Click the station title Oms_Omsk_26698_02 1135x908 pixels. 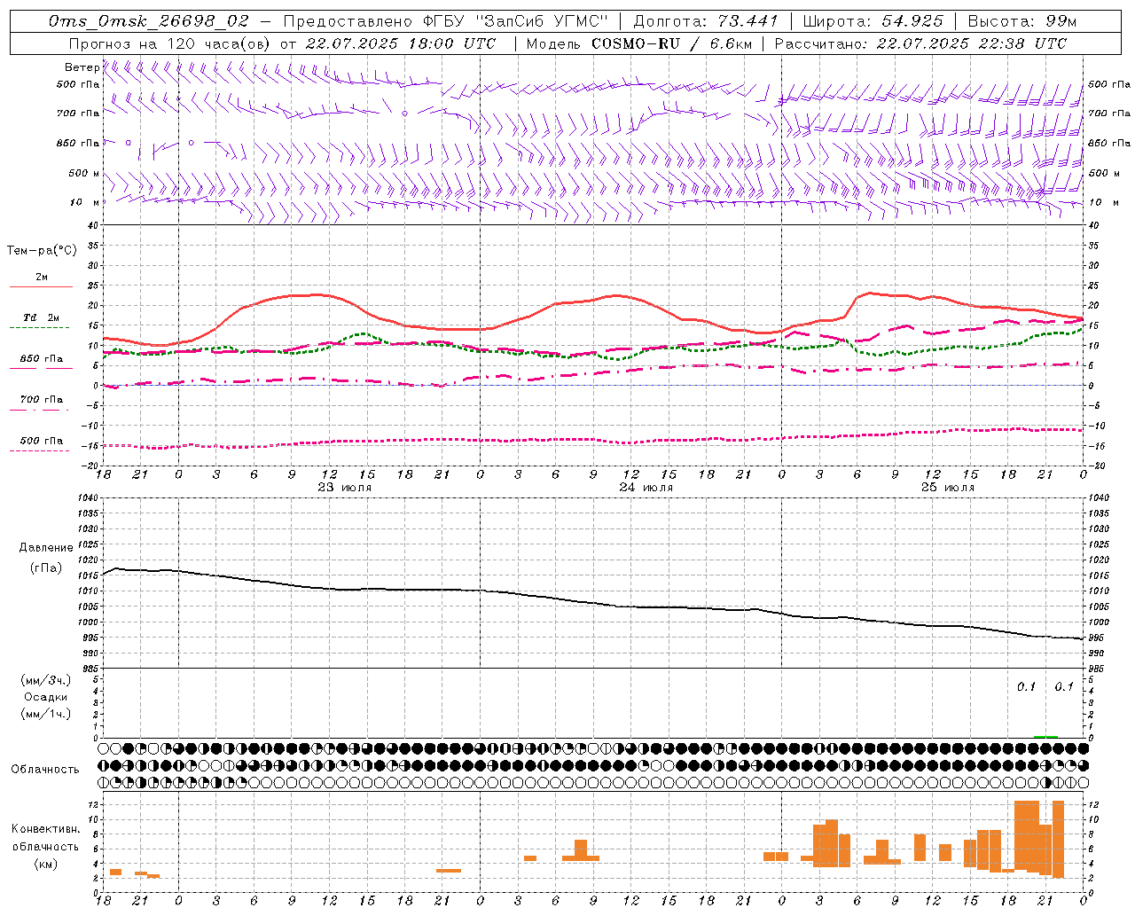coord(149,20)
